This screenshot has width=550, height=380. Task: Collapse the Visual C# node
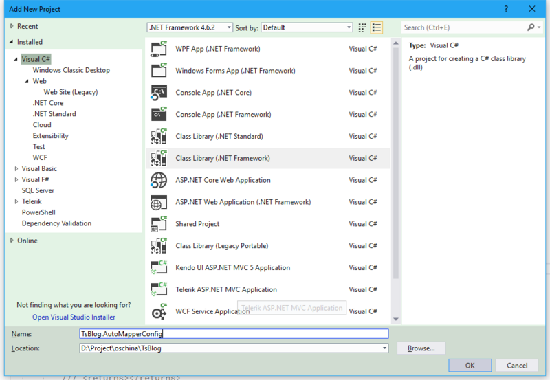click(x=15, y=59)
